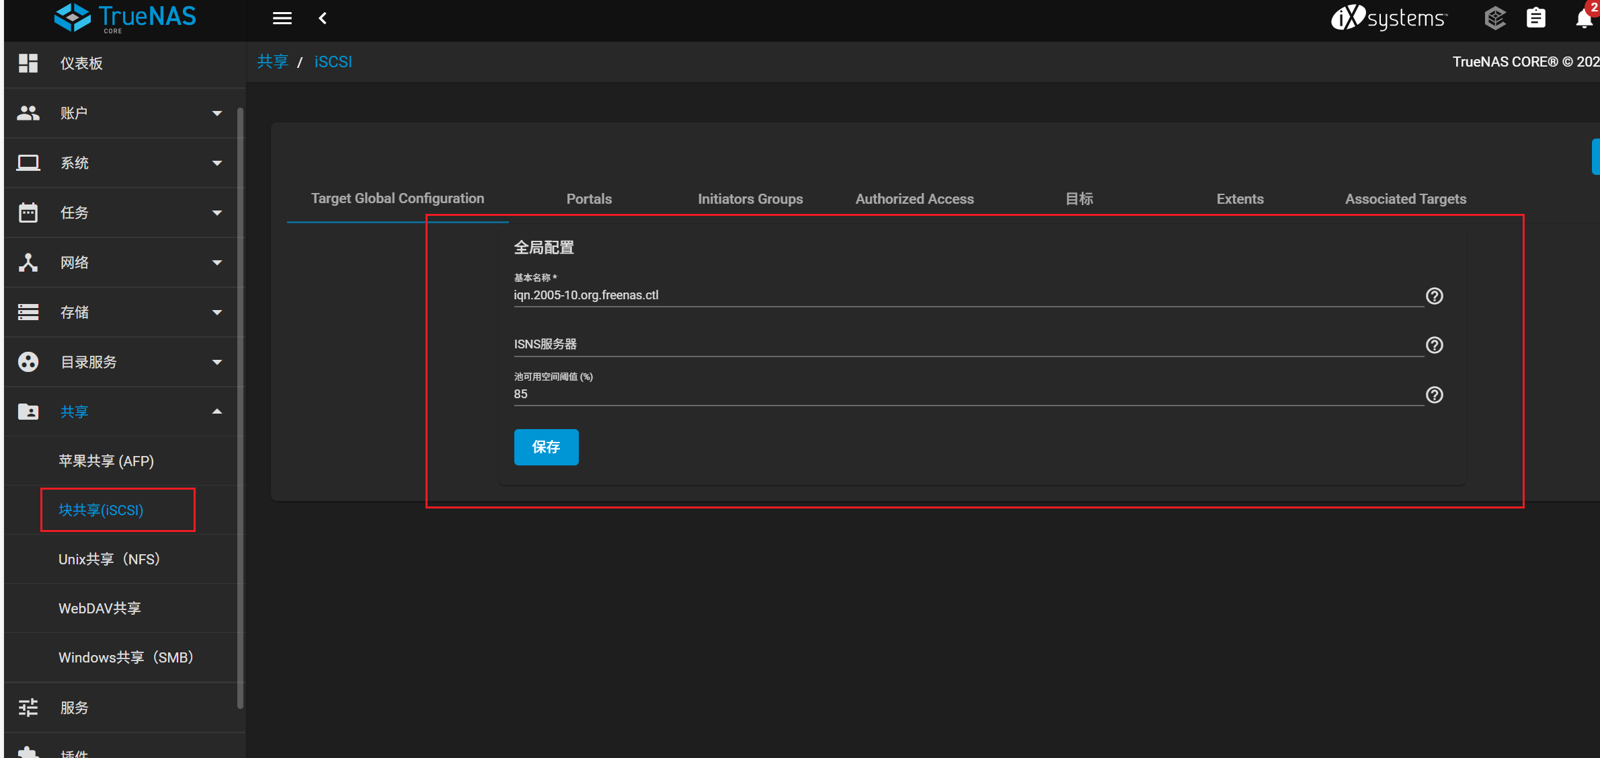The image size is (1600, 758).
Task: Open the 仪表板 dashboard icon
Action: 28,63
